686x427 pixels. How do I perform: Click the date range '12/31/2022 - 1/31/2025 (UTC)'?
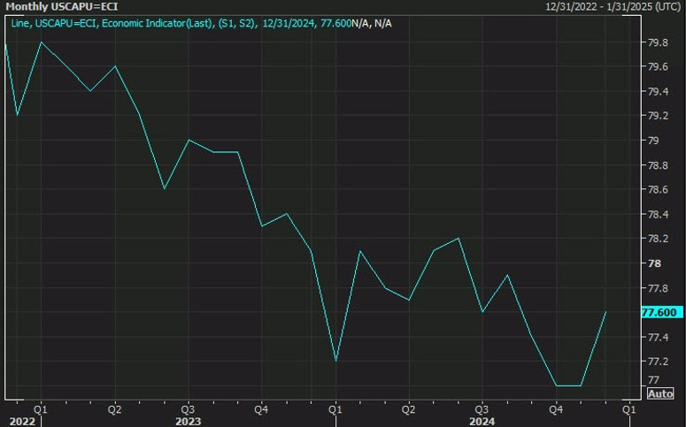tap(613, 6)
